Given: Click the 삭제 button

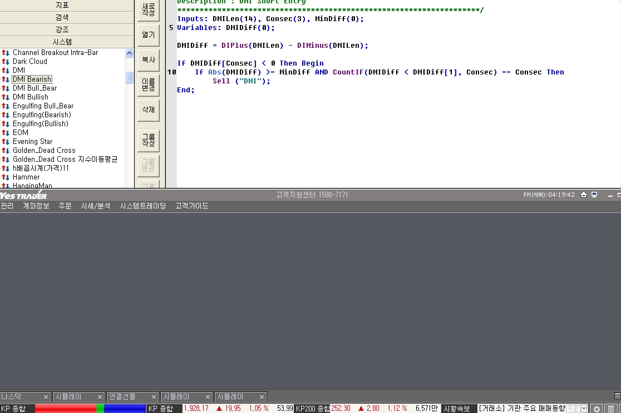Looking at the screenshot, I should pos(149,110).
